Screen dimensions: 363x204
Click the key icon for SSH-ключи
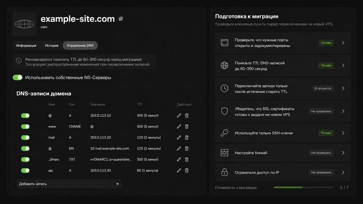click(225, 133)
